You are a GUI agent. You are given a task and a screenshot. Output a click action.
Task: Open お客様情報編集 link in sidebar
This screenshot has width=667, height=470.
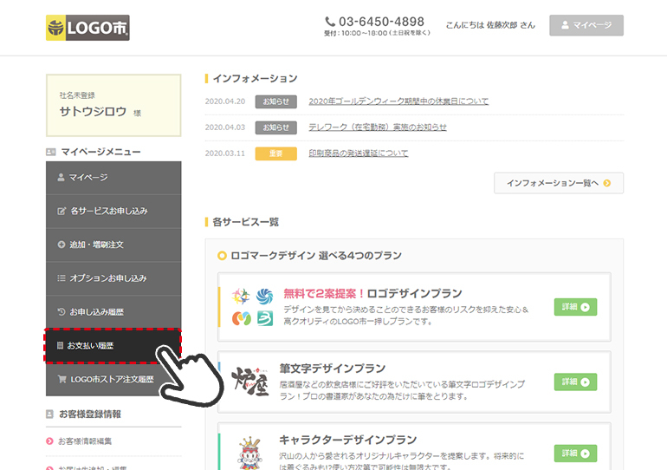(85, 441)
